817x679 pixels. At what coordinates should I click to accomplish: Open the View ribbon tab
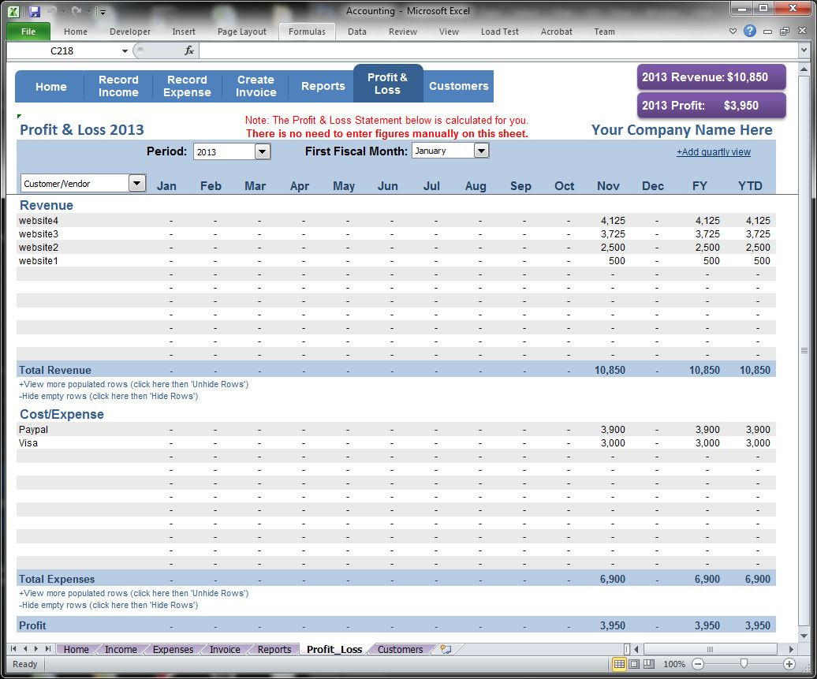pyautogui.click(x=449, y=32)
